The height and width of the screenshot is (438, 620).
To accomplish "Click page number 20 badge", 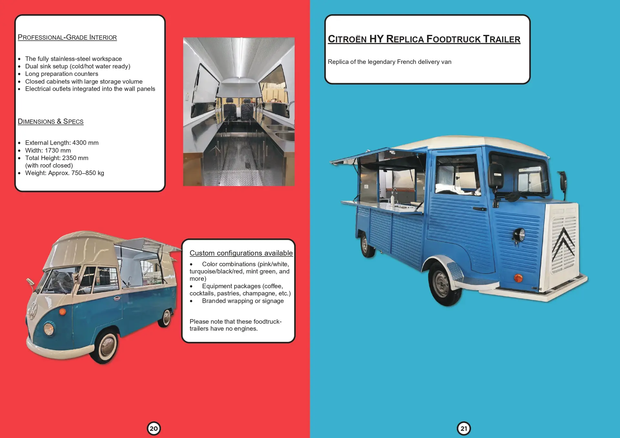I will tap(154, 428).
